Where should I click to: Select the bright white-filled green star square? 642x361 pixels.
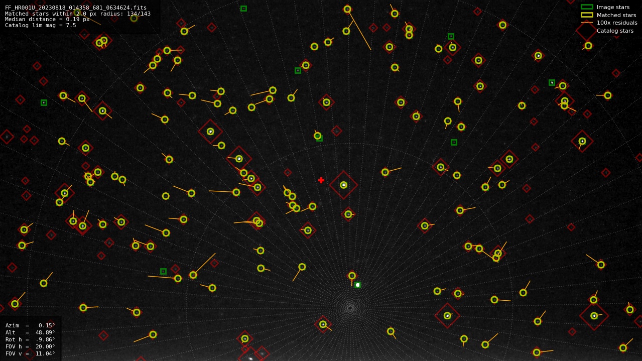[x=357, y=285]
